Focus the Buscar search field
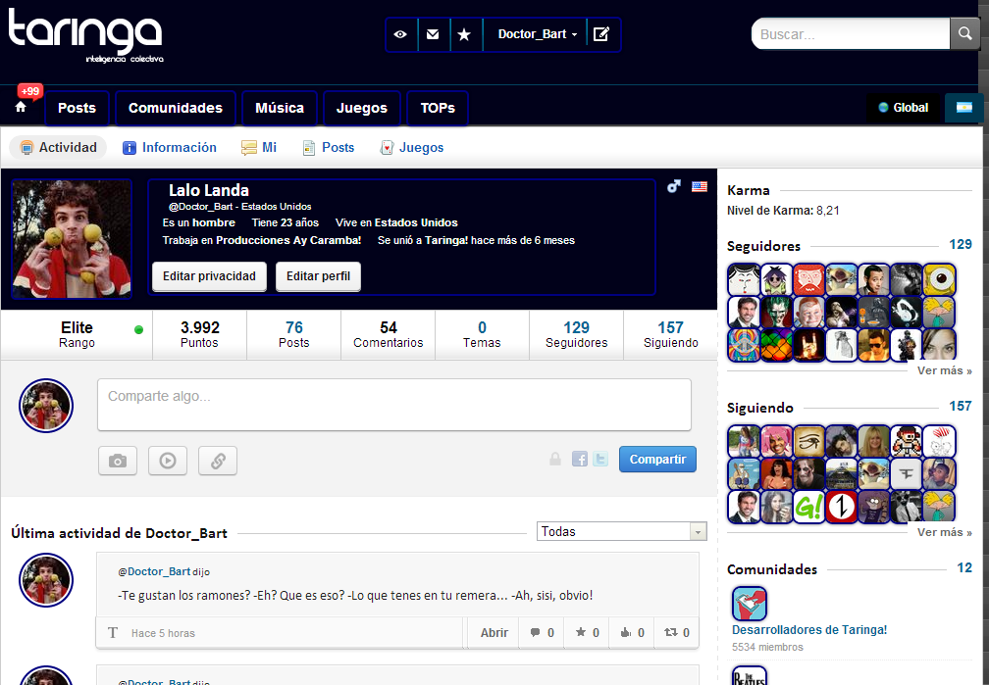Image resolution: width=989 pixels, height=685 pixels. [x=851, y=34]
